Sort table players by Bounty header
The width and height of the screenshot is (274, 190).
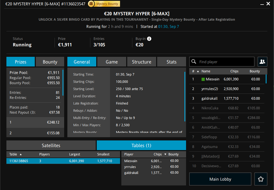click(x=173, y=154)
